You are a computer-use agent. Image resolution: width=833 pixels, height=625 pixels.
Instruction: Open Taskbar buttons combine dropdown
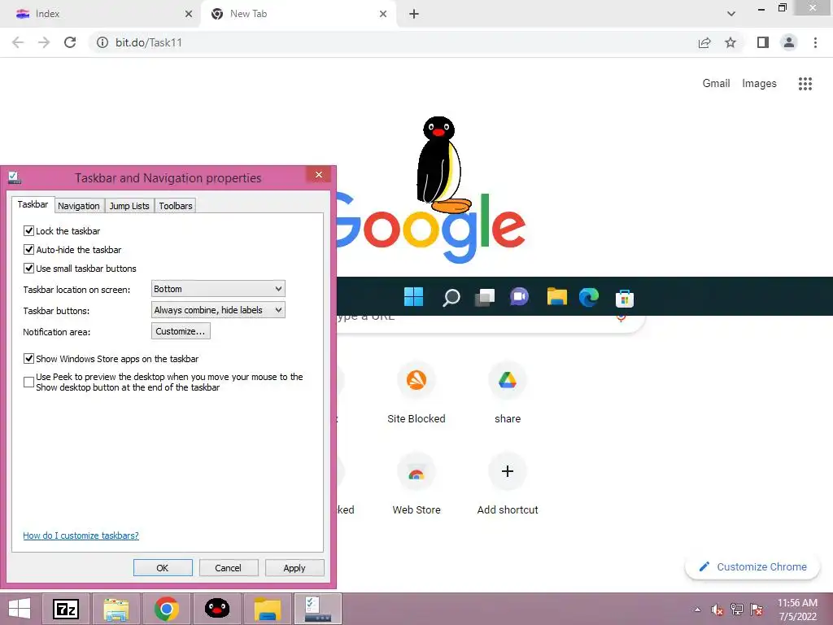(x=218, y=310)
